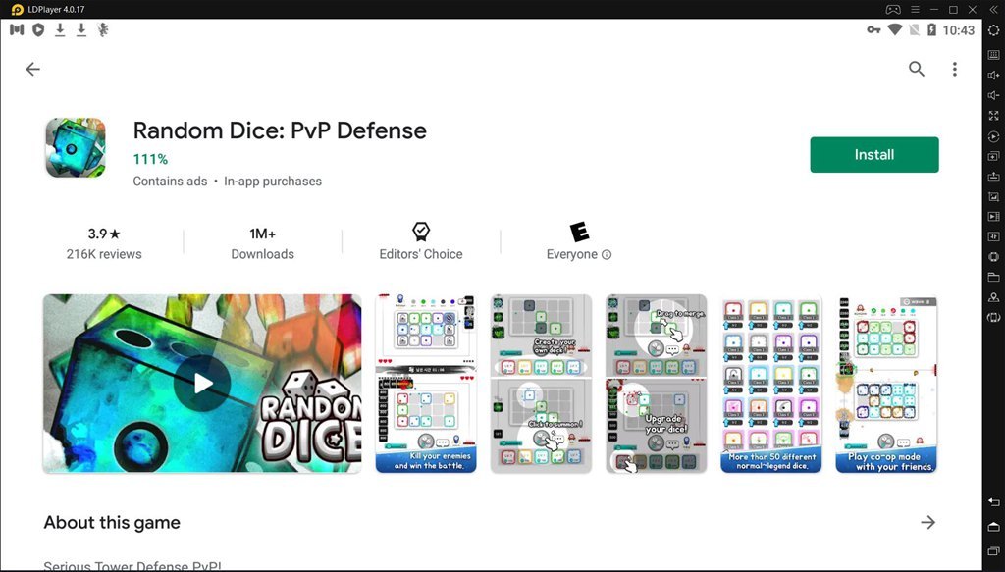1005x572 pixels.
Task: Open the multi-instance manager in the sidebar
Action: pyautogui.click(x=993, y=156)
